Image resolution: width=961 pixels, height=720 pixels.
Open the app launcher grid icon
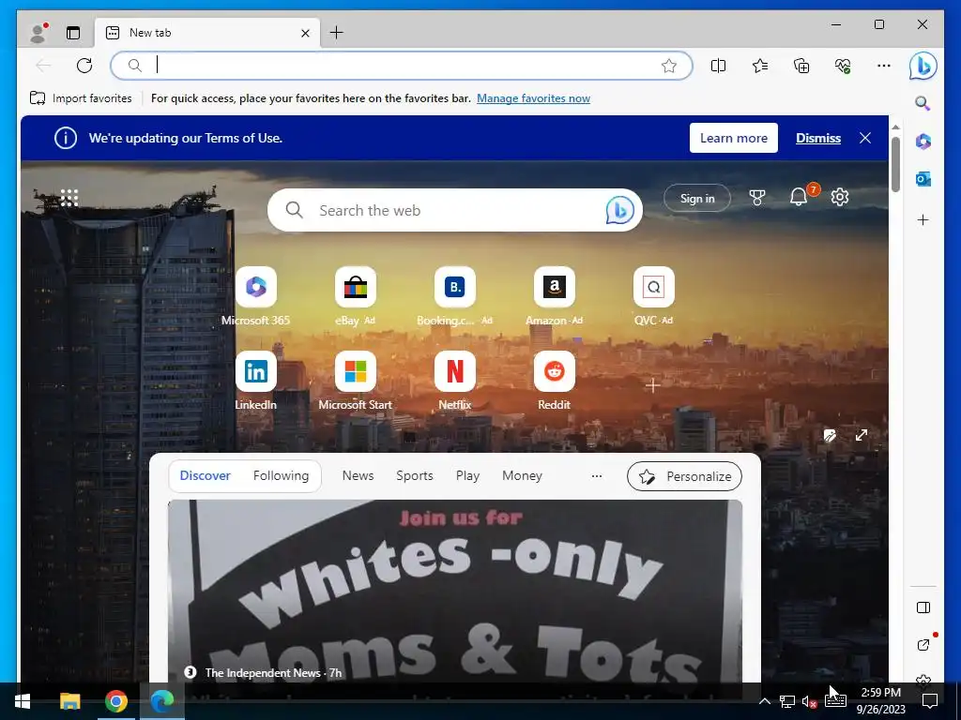coord(69,198)
